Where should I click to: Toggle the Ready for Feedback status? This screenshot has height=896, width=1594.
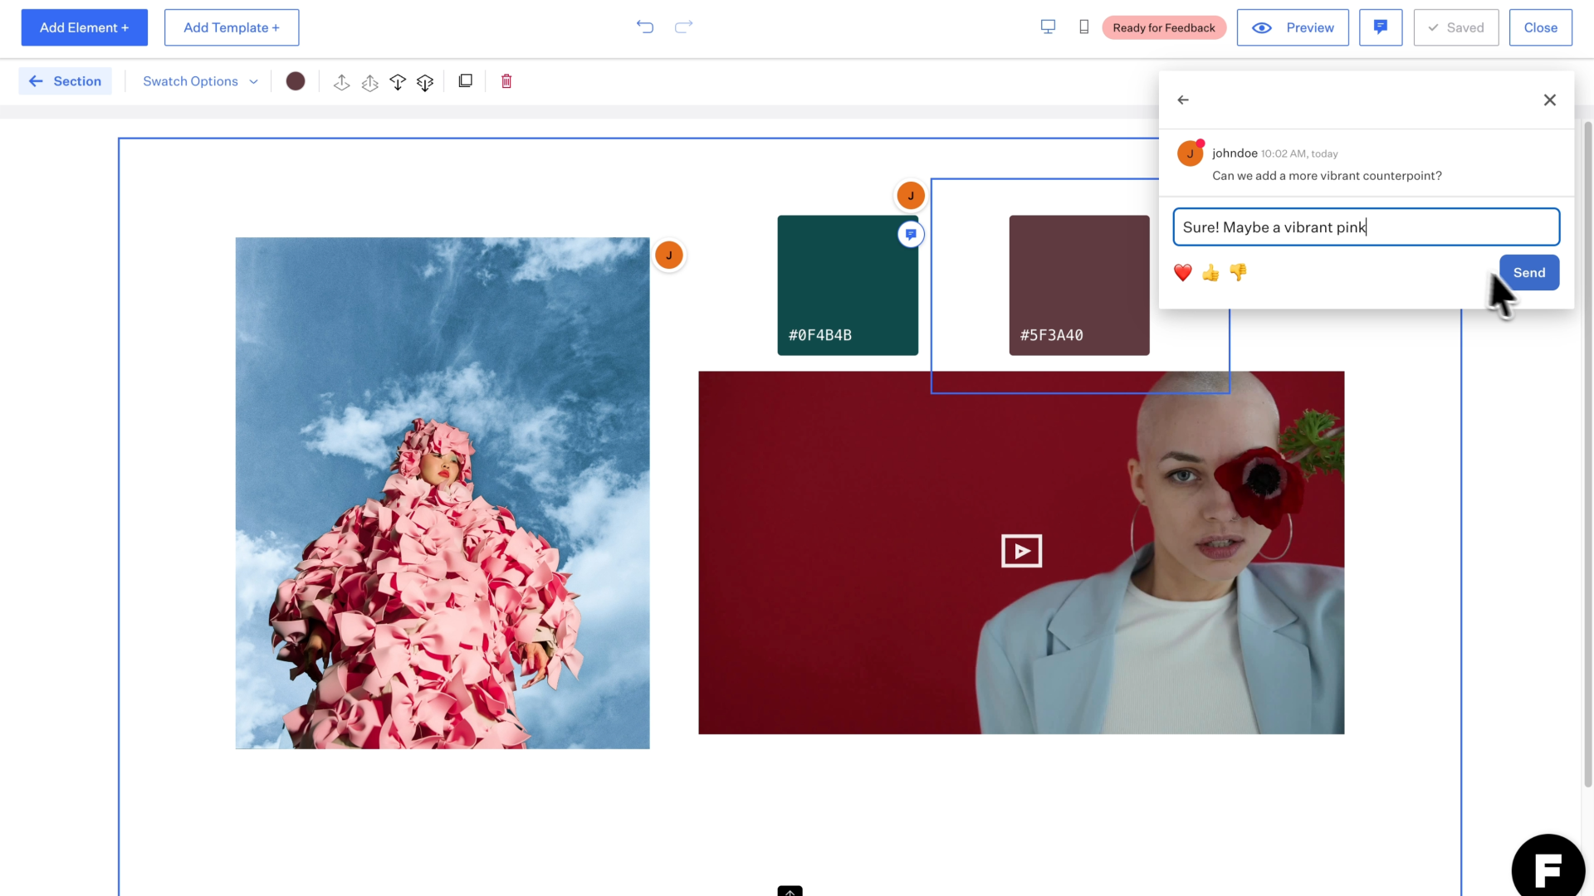(x=1164, y=27)
